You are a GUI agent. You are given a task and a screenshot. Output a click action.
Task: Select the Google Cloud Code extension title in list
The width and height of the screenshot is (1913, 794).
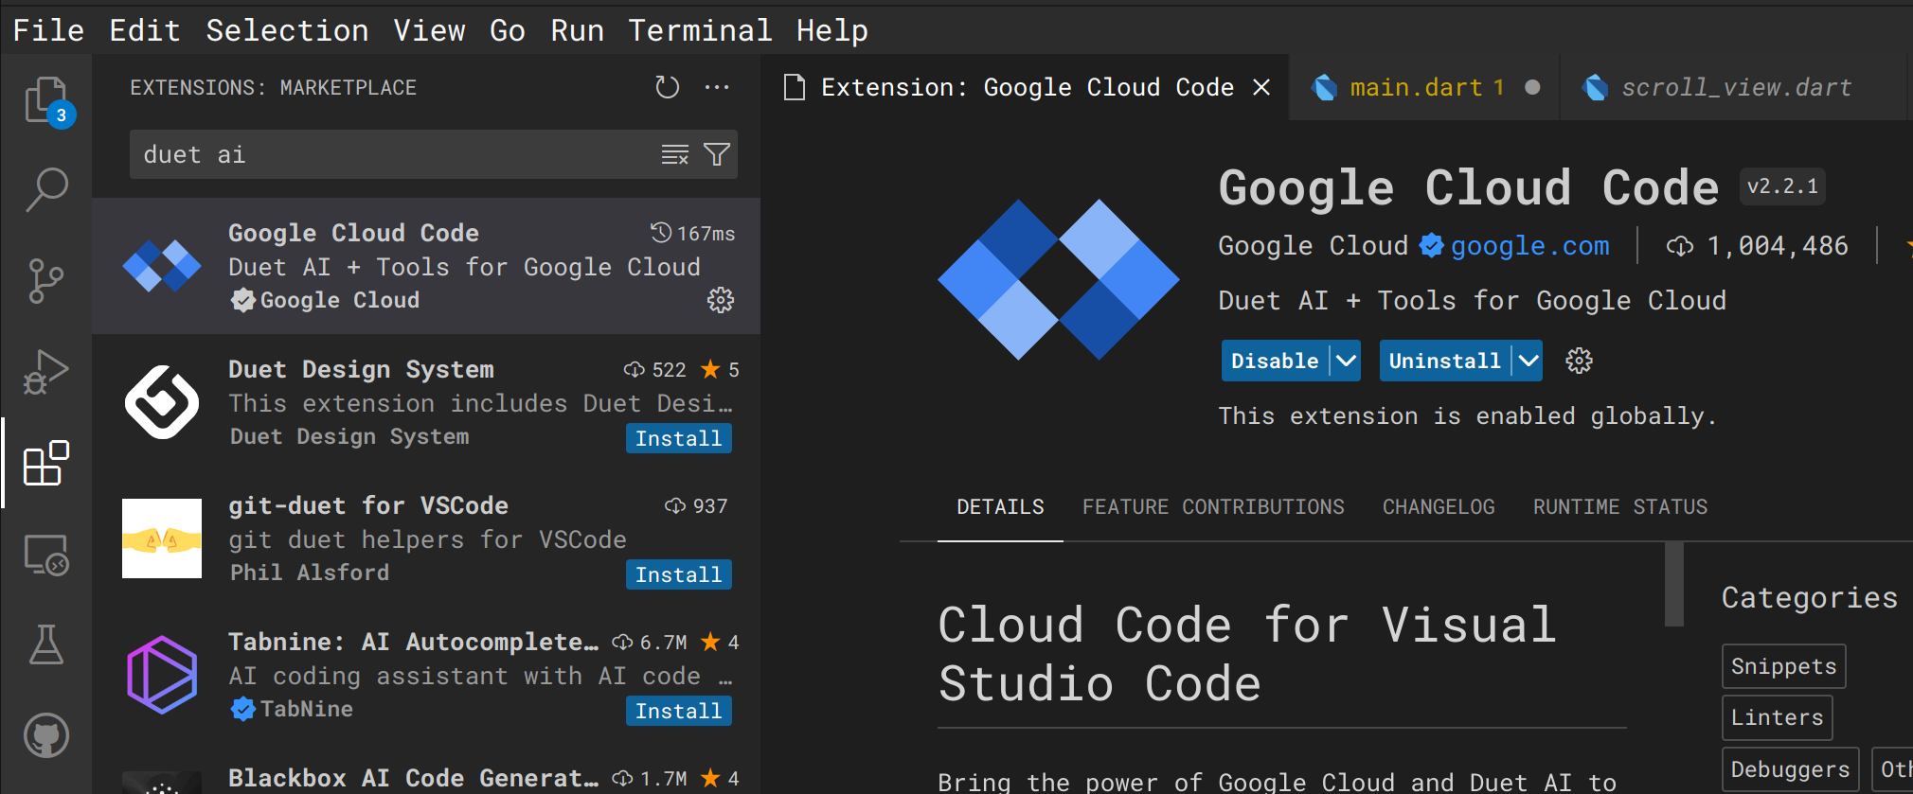pyautogui.click(x=353, y=233)
